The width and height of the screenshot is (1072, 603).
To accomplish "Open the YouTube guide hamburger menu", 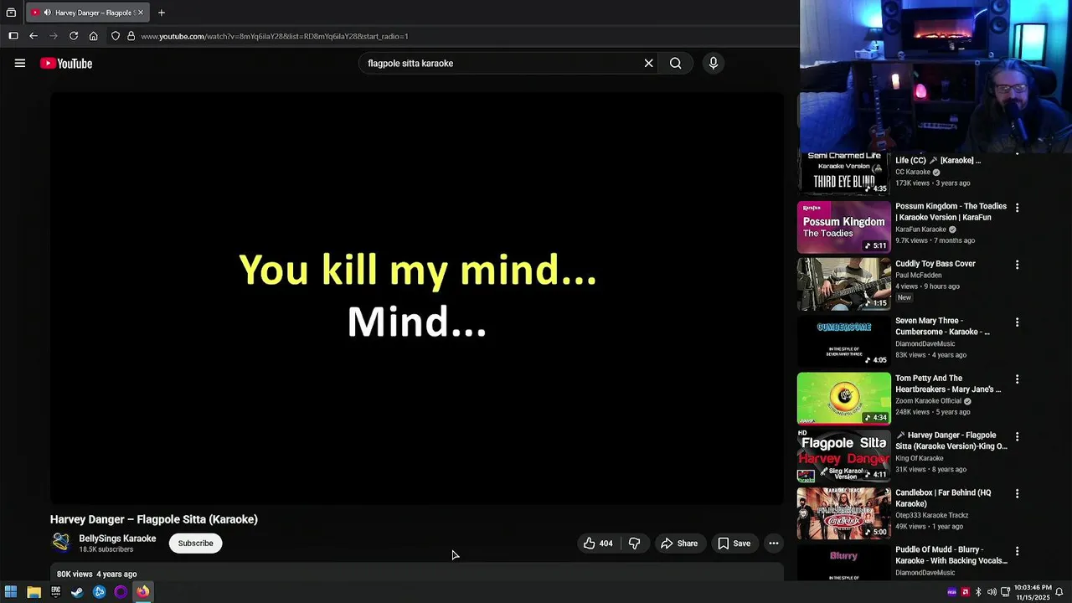I will click(20, 63).
